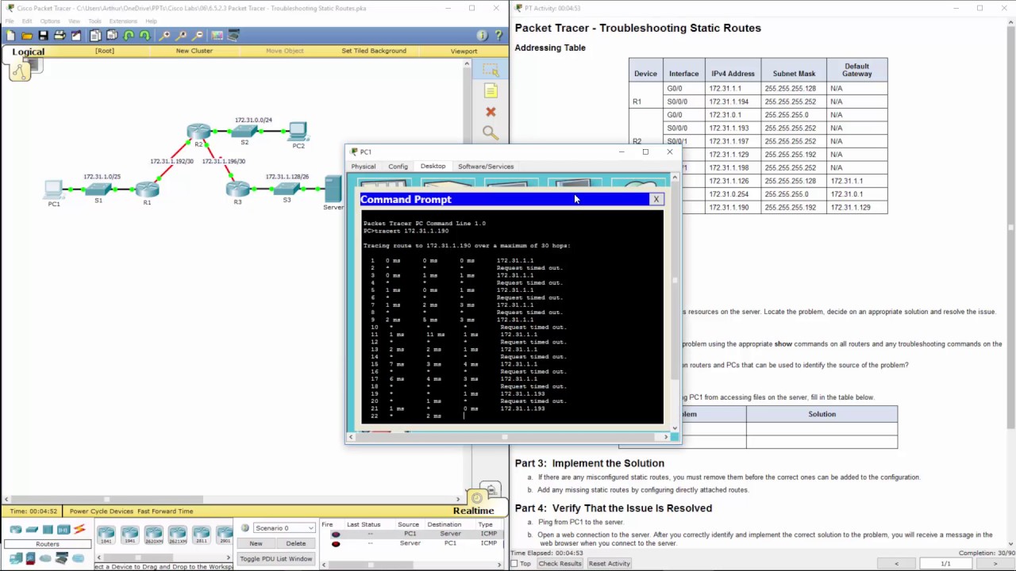Click Power Cycle Devices

[x=101, y=512]
